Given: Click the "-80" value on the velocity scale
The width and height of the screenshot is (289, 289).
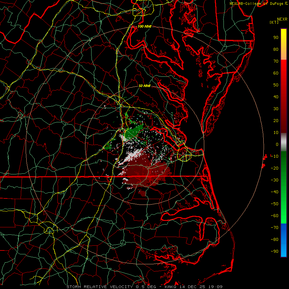Looking at the screenshot, I should coord(275,240).
